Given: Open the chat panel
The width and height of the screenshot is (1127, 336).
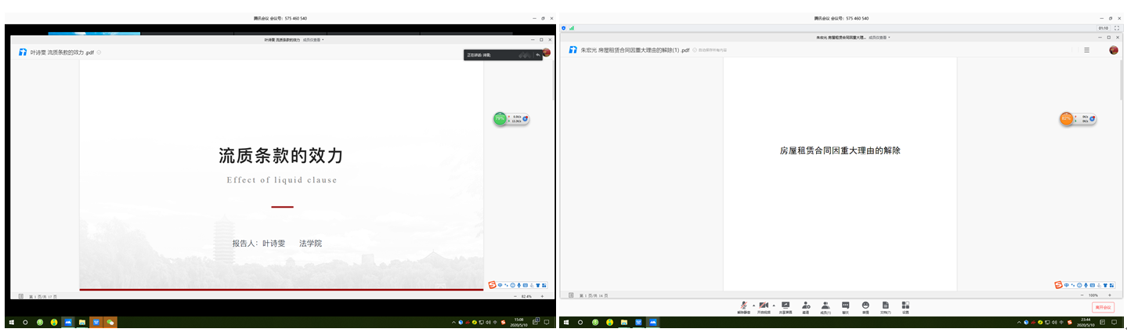Looking at the screenshot, I should click(846, 305).
